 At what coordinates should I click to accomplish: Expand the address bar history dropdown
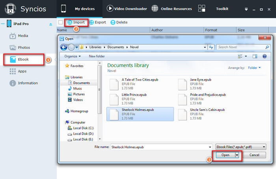[x=205, y=47]
